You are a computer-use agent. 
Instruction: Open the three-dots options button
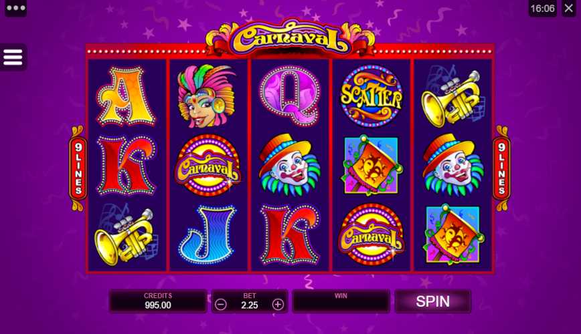tap(15, 8)
